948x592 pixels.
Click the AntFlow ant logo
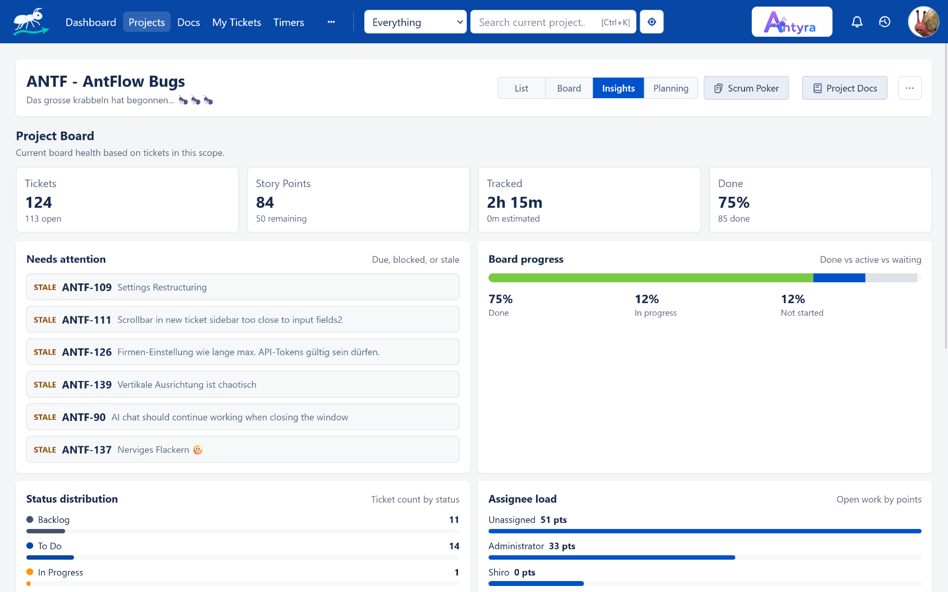coord(31,22)
